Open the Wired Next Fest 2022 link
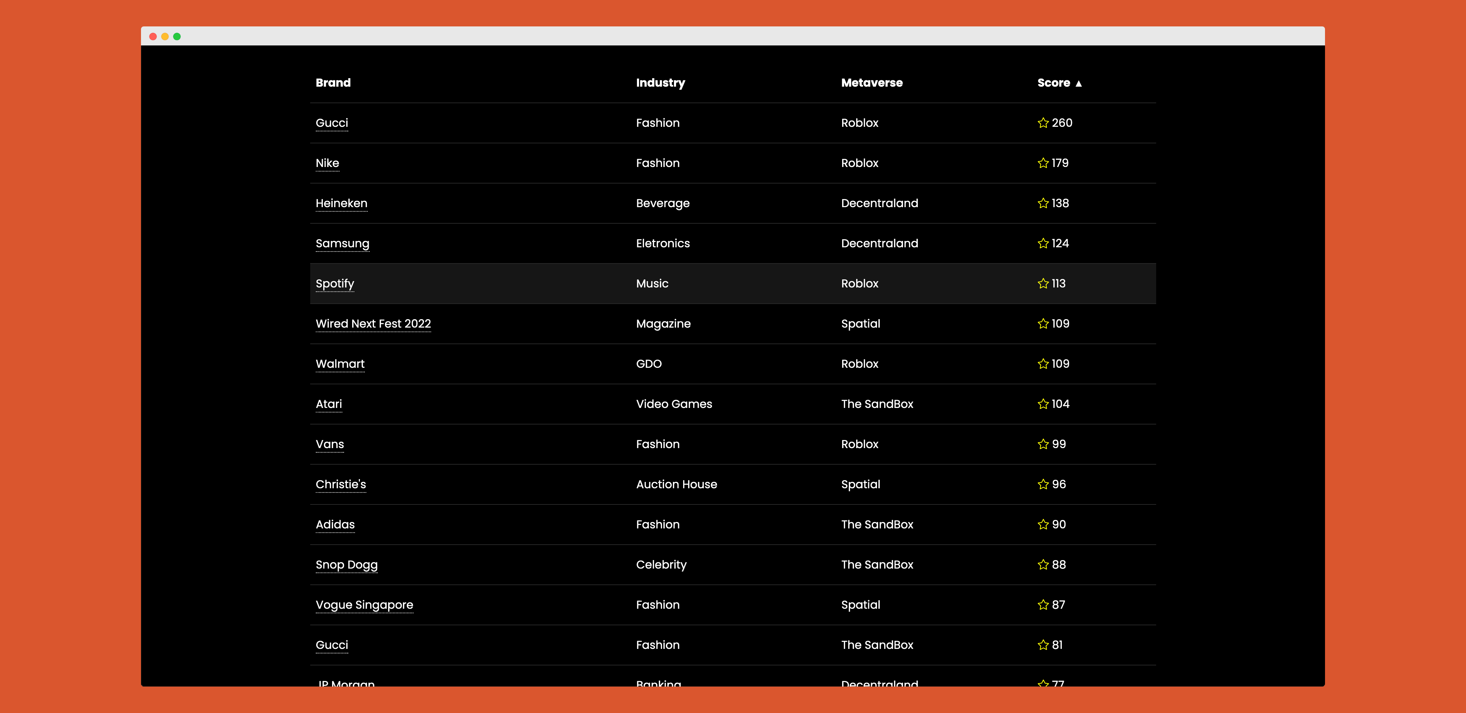Image resolution: width=1466 pixels, height=713 pixels. click(373, 323)
